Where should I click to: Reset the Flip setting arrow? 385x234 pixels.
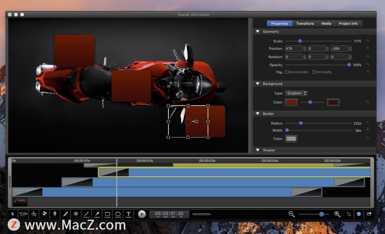click(368, 72)
